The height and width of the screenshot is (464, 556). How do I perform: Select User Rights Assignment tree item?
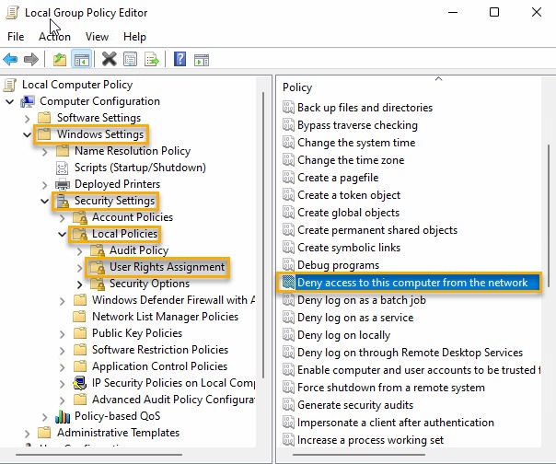[167, 267]
